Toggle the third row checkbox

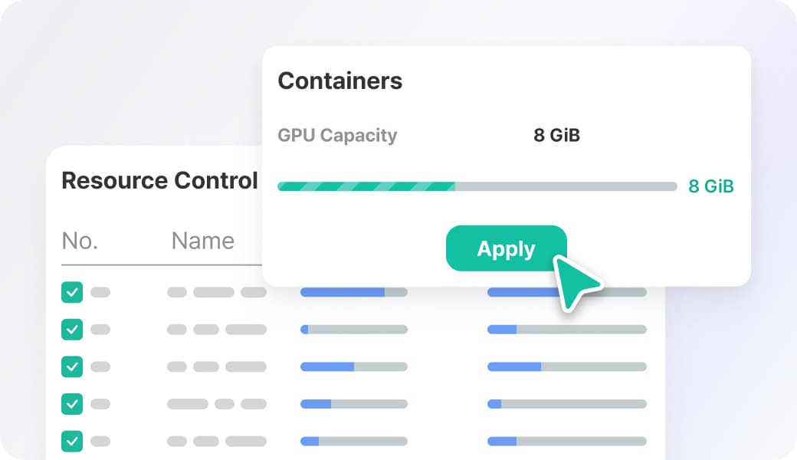point(72,366)
